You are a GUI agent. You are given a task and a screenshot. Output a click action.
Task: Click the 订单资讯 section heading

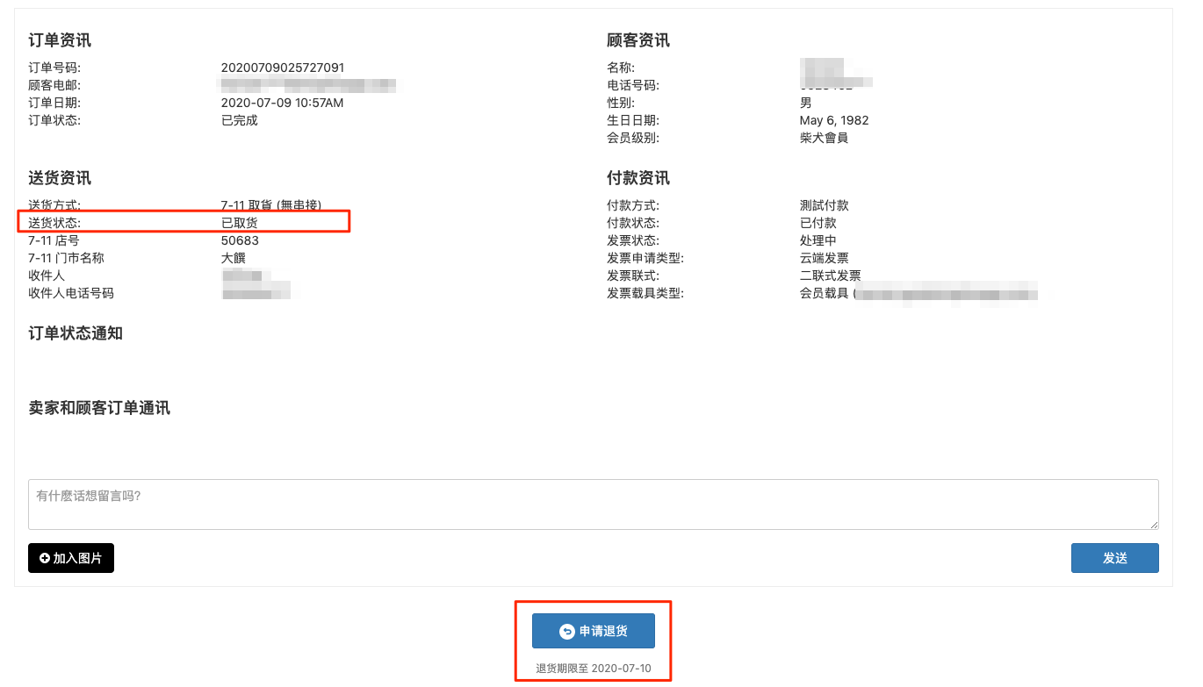pos(60,40)
